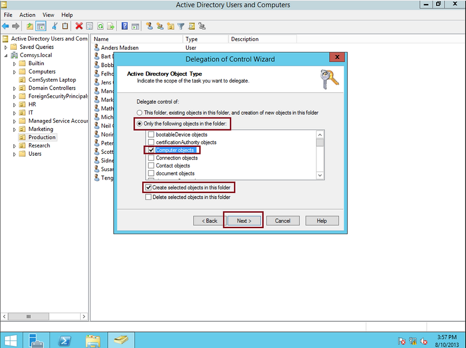Image resolution: width=466 pixels, height=348 pixels.
Task: Click the Refresh toolbar icon
Action: coord(101,27)
